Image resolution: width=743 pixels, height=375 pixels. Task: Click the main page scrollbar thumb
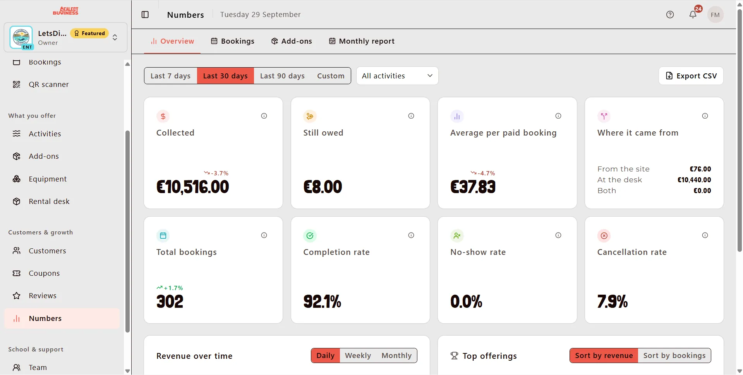pos(740,131)
